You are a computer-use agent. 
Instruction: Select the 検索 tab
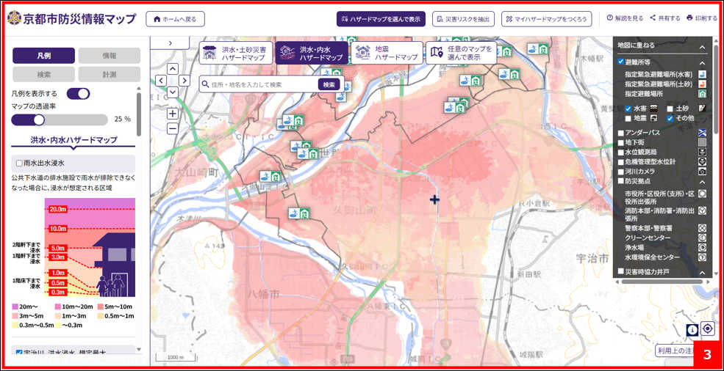click(44, 74)
